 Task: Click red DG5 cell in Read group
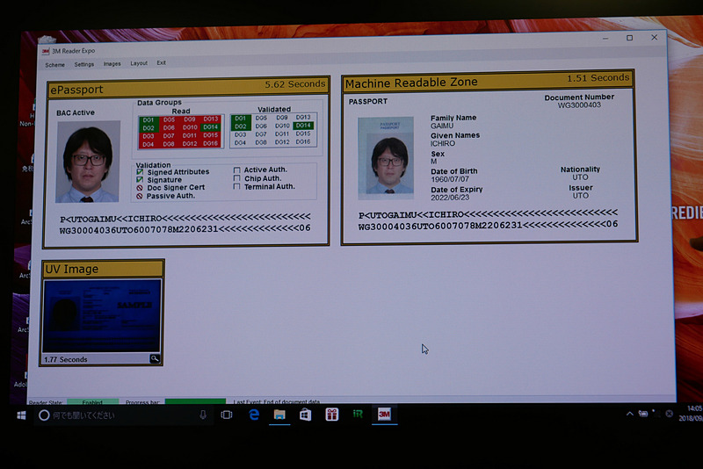169,120
